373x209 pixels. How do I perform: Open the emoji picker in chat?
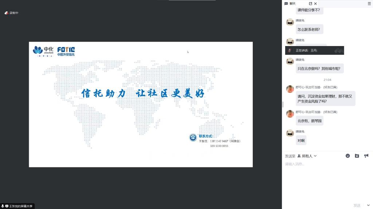(348, 156)
